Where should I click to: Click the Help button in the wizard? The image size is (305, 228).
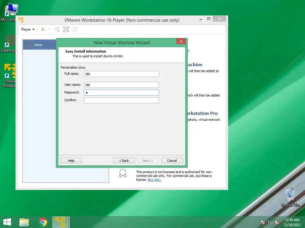click(71, 161)
